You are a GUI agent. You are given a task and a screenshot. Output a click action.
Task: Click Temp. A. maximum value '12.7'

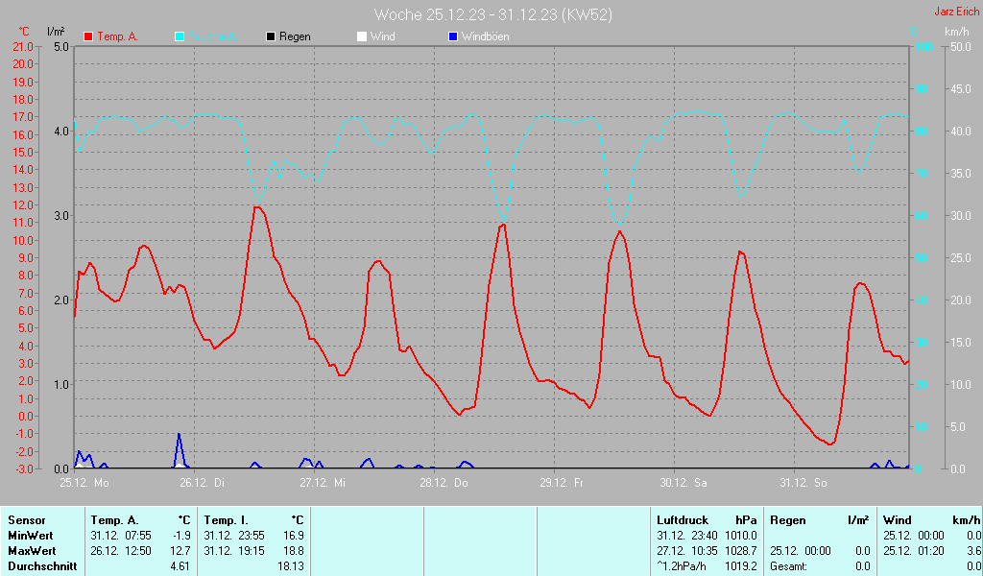(x=180, y=551)
